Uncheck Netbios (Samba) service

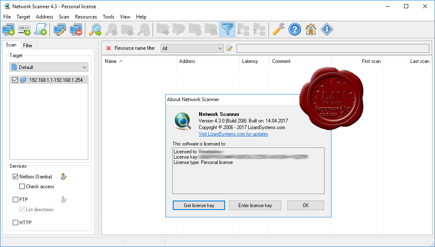[x=16, y=176]
